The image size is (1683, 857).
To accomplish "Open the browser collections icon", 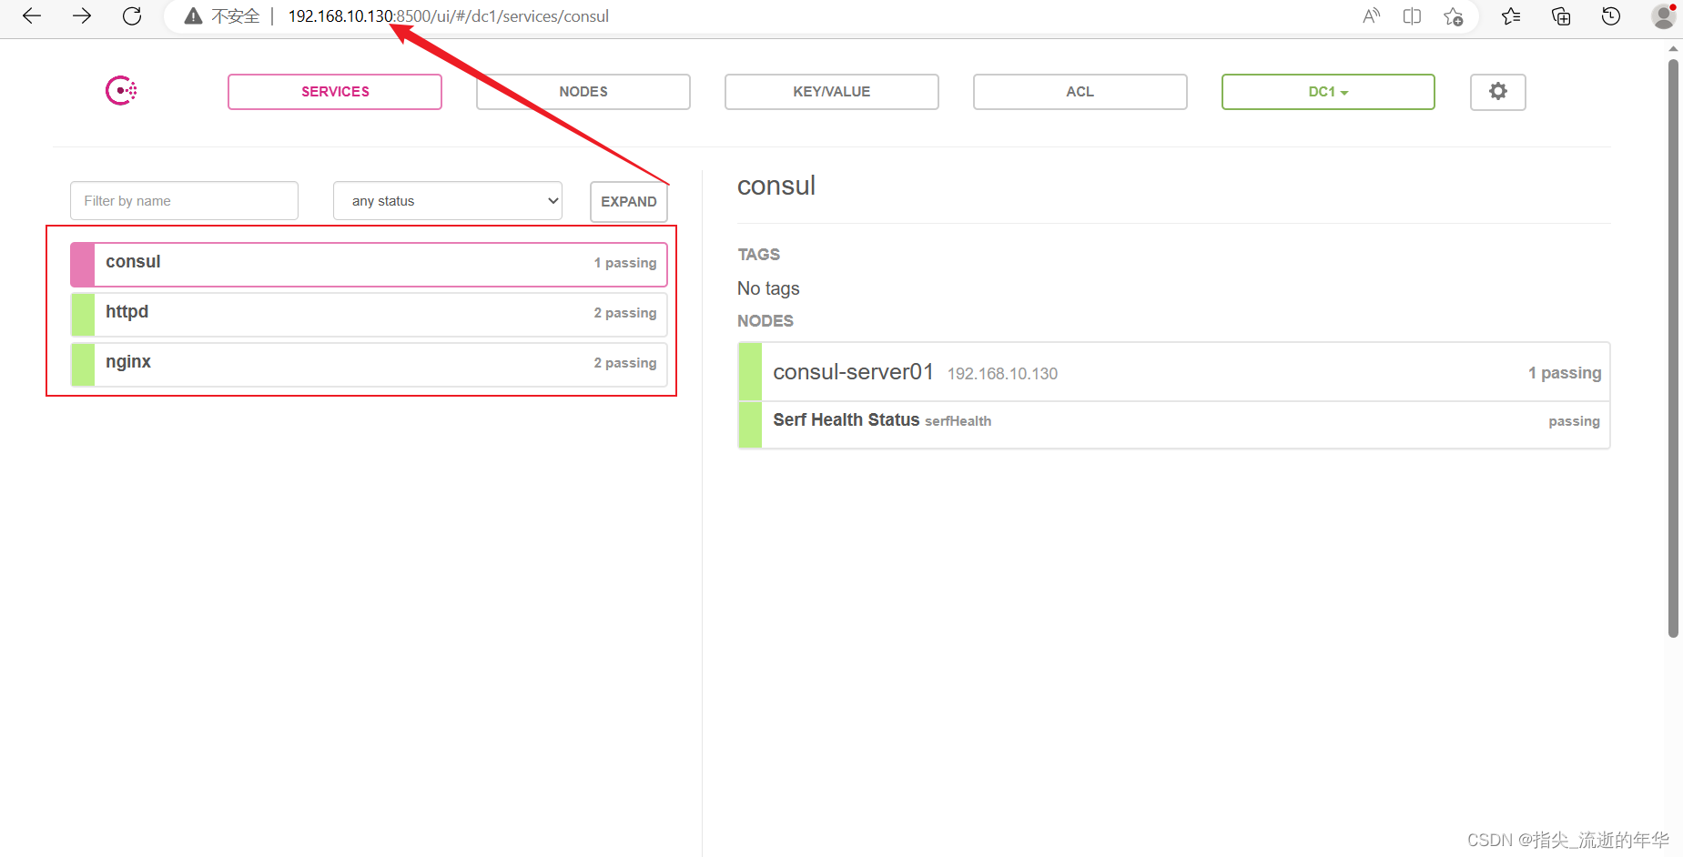I will point(1561,16).
